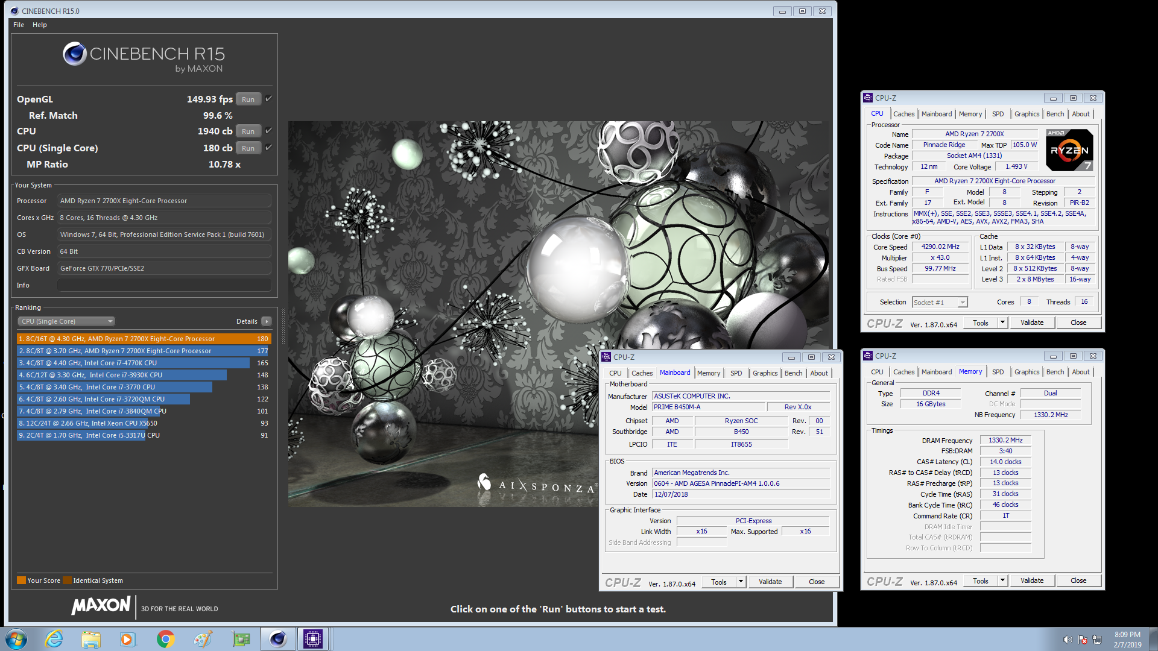
Task: Click the Cinebench R15 logo icon
Action: click(x=75, y=54)
